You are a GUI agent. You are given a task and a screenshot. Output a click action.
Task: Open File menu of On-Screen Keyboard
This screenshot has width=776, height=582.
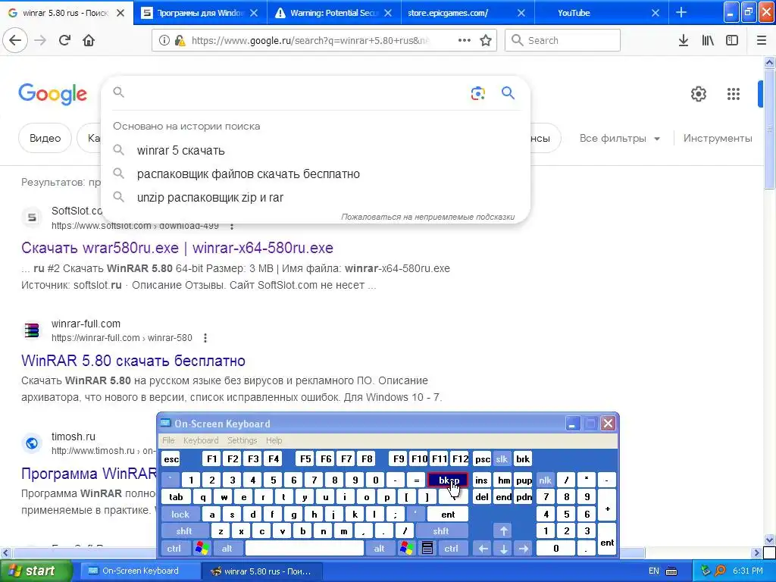coord(168,440)
